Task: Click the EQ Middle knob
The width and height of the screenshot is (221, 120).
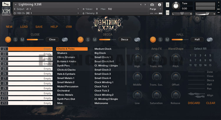Action: (x=137, y=77)
